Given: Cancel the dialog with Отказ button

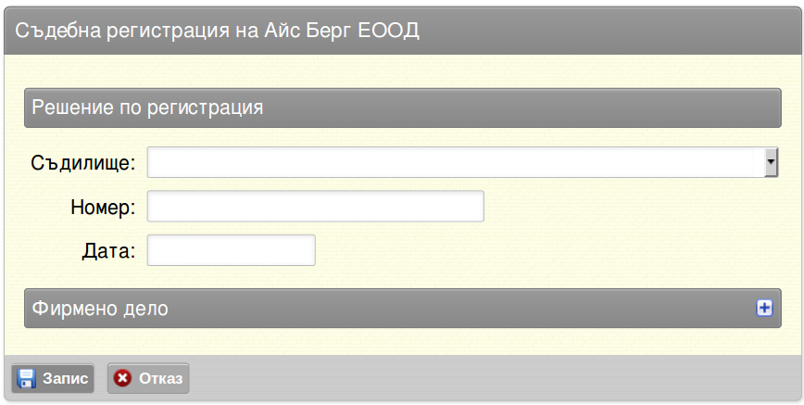Looking at the screenshot, I should 147,379.
